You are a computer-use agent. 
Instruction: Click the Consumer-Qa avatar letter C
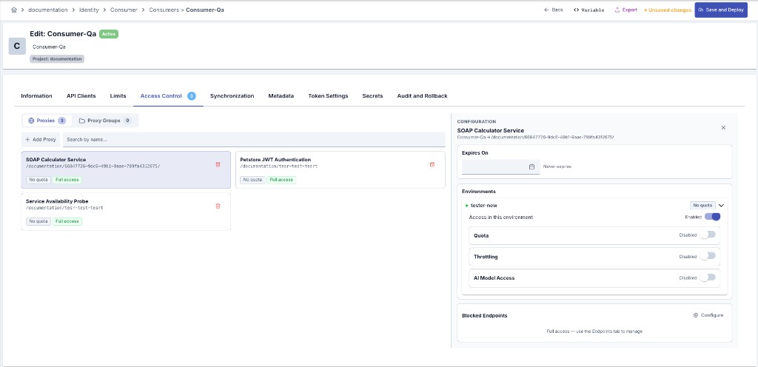(x=17, y=47)
